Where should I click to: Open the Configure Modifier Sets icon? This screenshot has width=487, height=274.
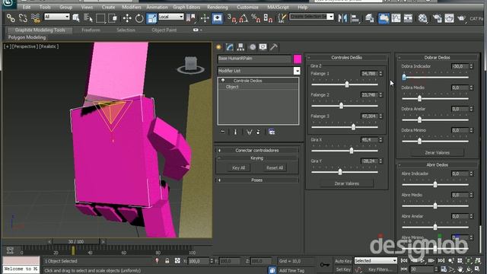[272, 132]
